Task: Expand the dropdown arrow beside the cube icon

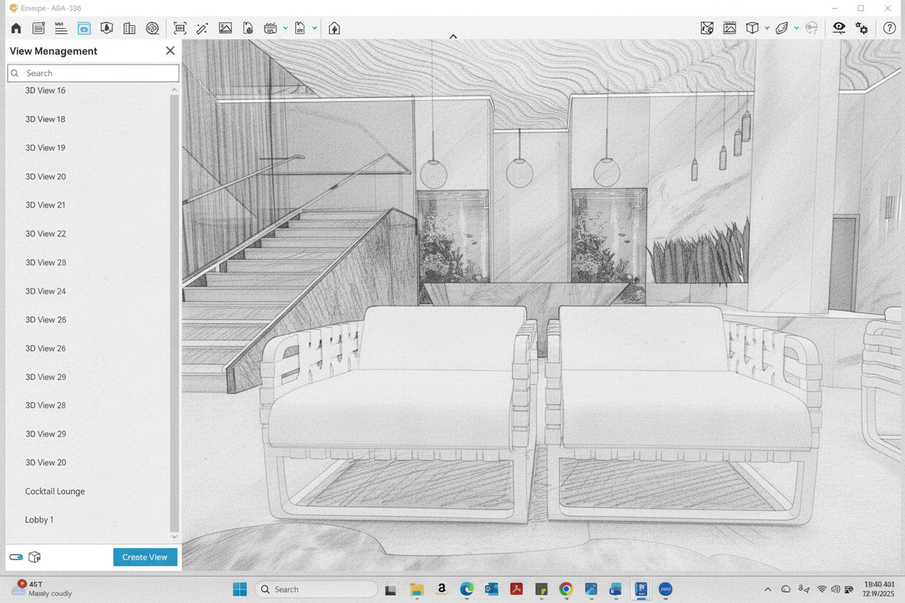Action: pyautogui.click(x=767, y=28)
